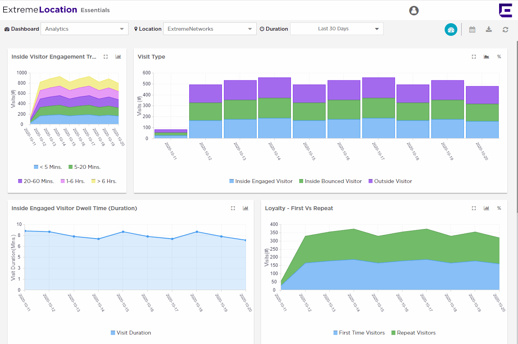Open the calendar schedule icon
This screenshot has height=344, width=518.
472,30
